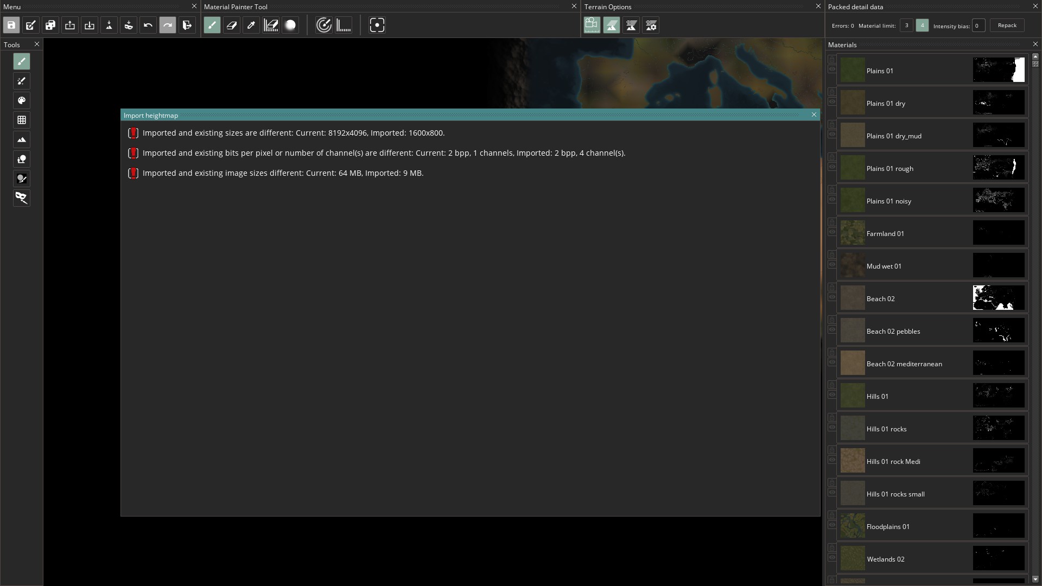Click the Terrain Options panel header
This screenshot has width=1042, height=586.
click(608, 7)
